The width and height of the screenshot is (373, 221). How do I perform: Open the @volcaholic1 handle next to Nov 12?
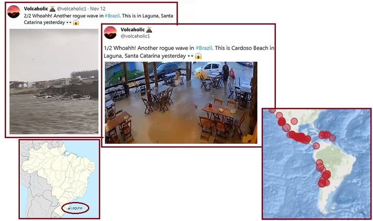[x=71, y=9]
